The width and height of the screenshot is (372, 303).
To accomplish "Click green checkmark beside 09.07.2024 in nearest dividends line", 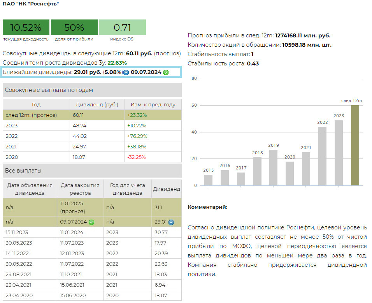I will point(166,72).
